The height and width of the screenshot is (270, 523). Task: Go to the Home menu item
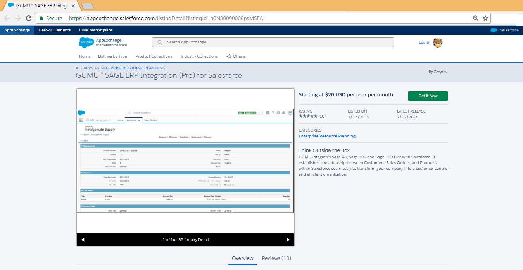coord(85,56)
